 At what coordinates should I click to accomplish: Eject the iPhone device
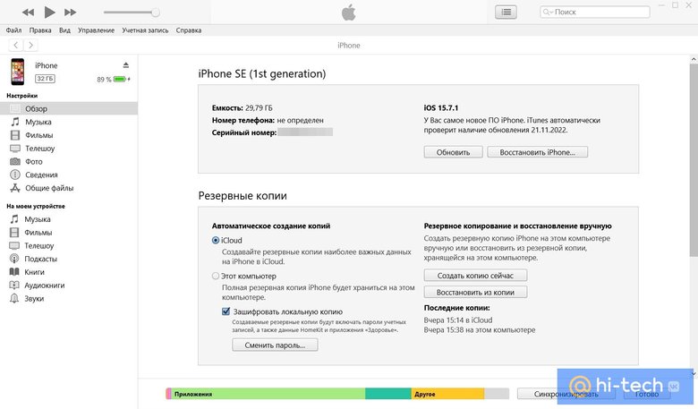coord(126,65)
